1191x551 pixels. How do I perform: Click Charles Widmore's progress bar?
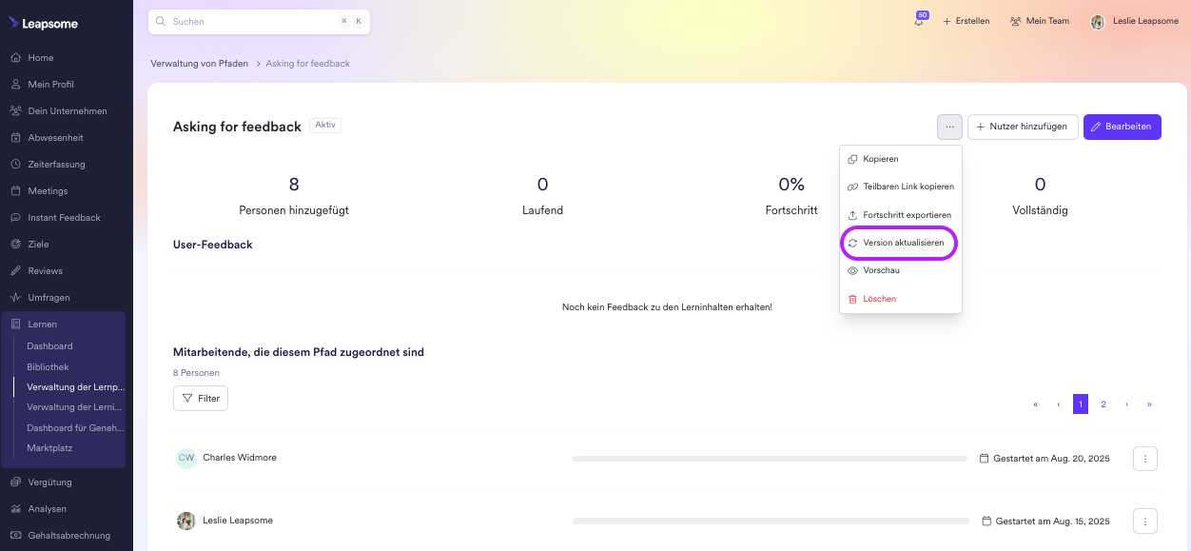(769, 459)
